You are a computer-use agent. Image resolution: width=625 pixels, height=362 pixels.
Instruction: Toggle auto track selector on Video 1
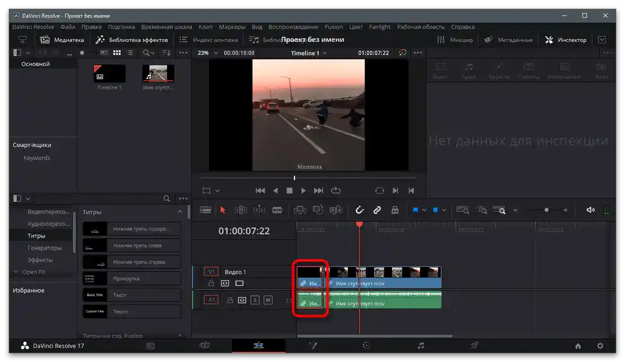[225, 283]
